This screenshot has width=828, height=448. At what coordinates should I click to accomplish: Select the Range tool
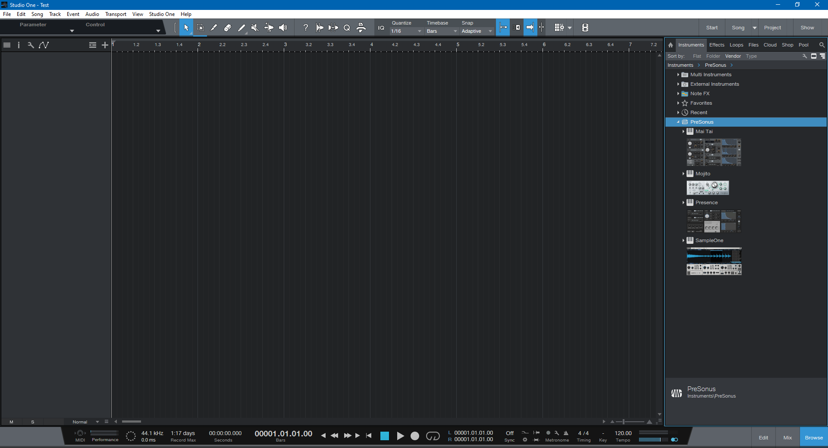(201, 28)
